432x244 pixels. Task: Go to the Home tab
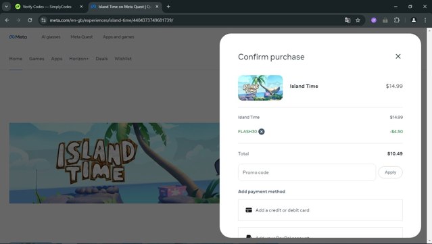(16, 59)
